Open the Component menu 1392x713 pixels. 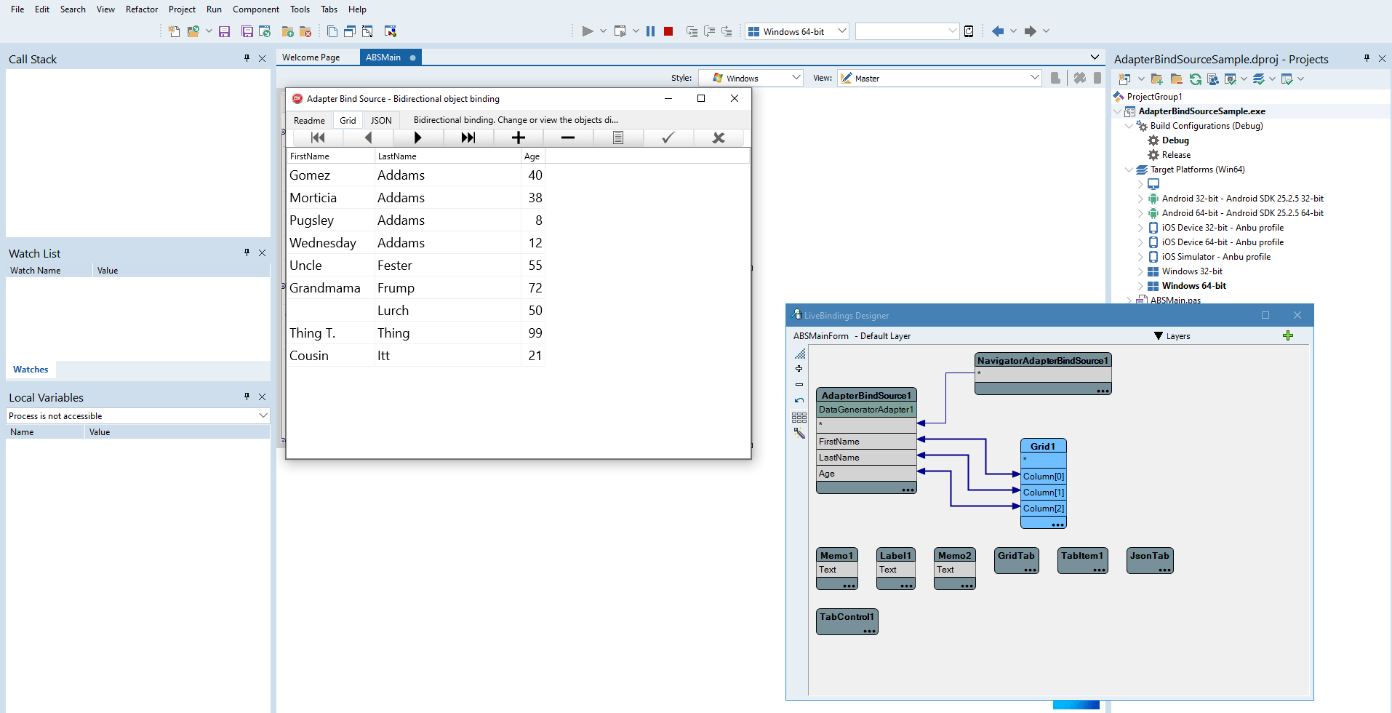pos(256,9)
